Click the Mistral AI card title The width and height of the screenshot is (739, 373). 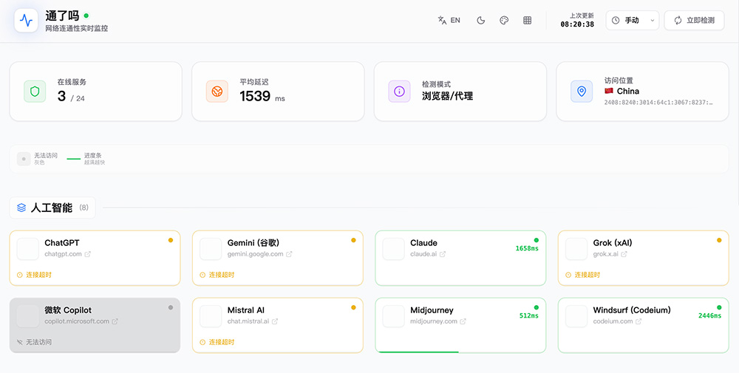pyautogui.click(x=246, y=310)
